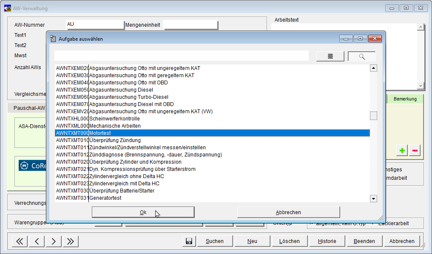Go to first record with double-left arrow

(x=20, y=241)
